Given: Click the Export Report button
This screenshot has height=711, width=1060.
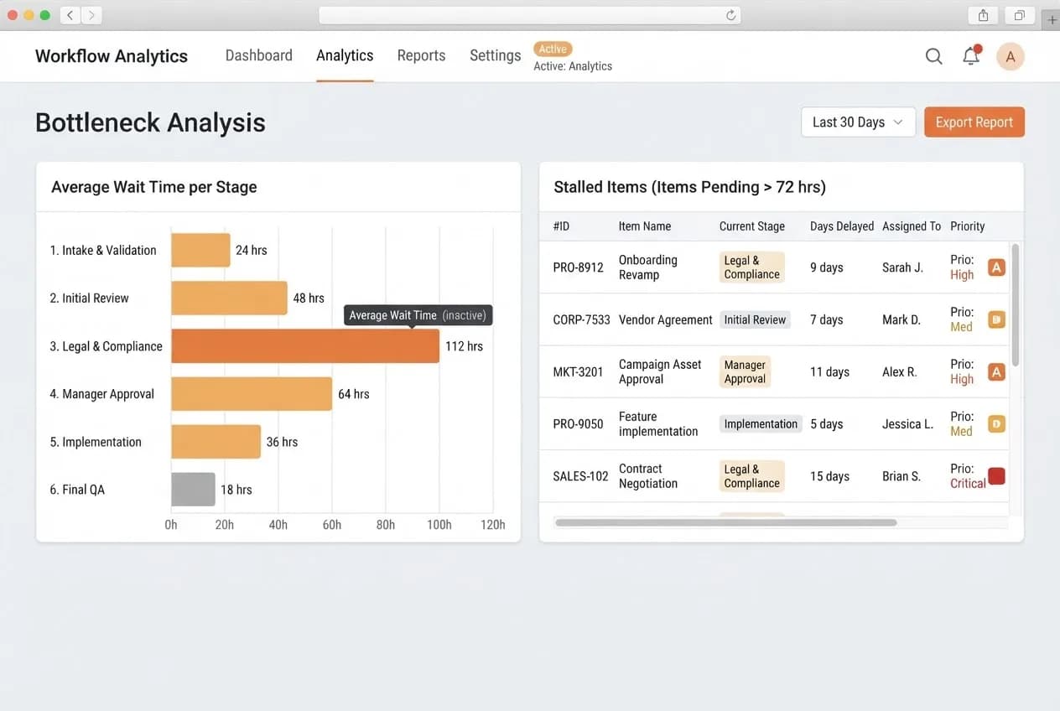Looking at the screenshot, I should coord(974,122).
